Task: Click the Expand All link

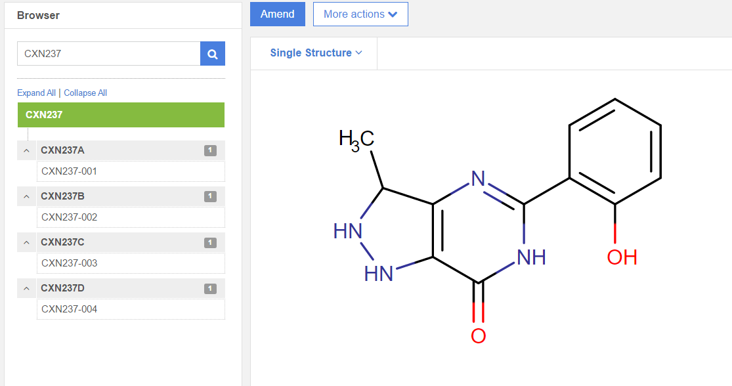Action: (36, 93)
